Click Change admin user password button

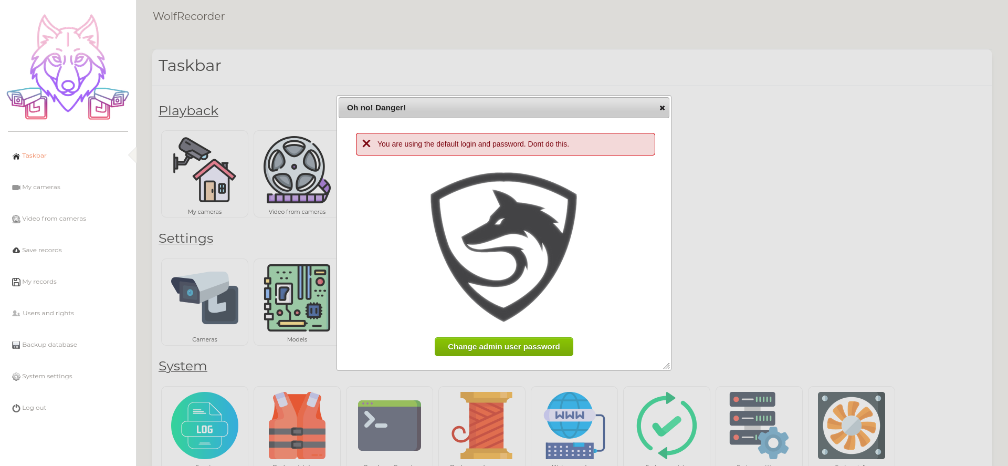(503, 347)
